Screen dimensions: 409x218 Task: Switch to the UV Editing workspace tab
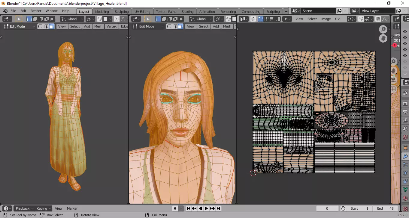coord(142,12)
